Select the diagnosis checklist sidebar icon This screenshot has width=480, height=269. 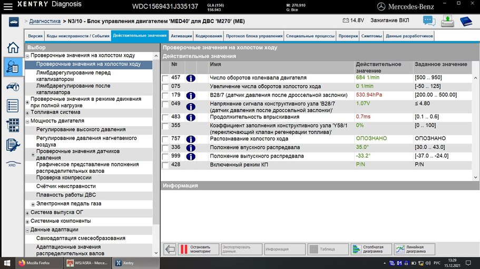[x=13, y=67]
